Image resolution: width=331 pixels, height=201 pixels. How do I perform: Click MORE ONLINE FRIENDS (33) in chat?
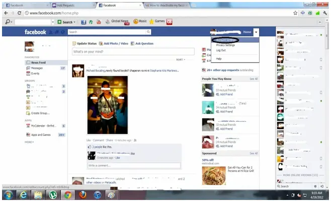(300, 175)
